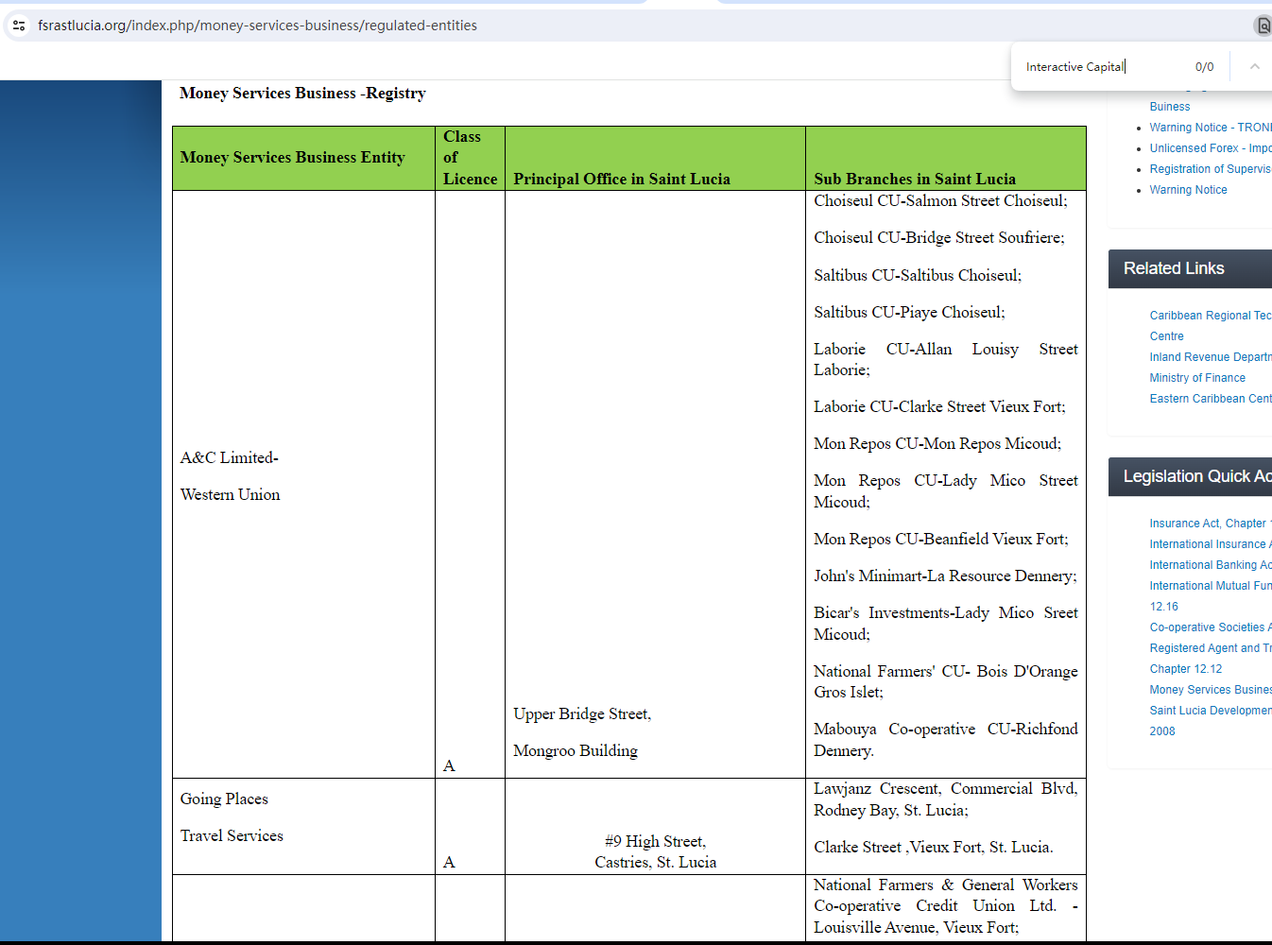This screenshot has height=945, width=1272.
Task: Click "Choiseul CU-Salmon Street Choiseul;" branch
Action: click(940, 200)
